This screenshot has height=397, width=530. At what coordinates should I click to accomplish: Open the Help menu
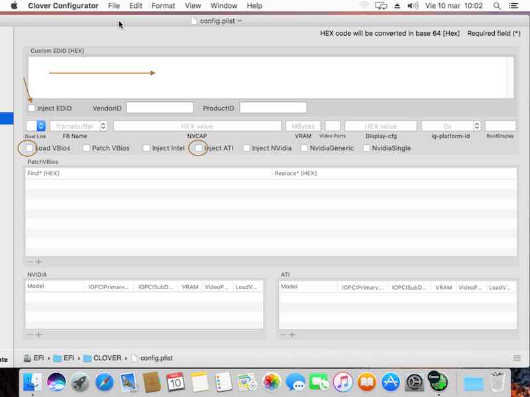point(254,6)
